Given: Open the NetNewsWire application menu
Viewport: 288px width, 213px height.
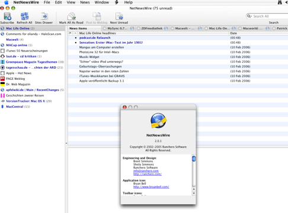Looking at the screenshot, I should point(26,2).
